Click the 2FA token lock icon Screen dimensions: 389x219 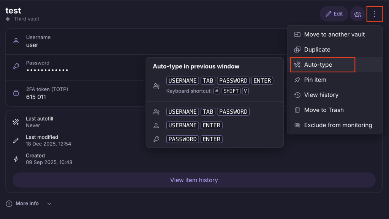tap(16, 93)
